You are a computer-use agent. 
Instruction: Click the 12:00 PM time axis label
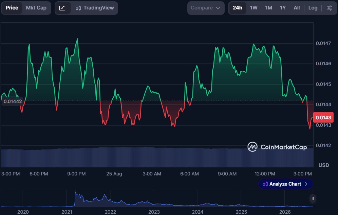tap(265, 174)
